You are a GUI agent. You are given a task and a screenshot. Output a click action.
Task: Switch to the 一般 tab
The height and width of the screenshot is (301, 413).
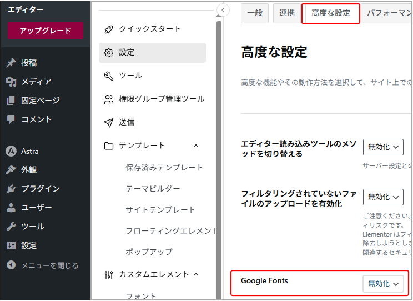coord(255,13)
